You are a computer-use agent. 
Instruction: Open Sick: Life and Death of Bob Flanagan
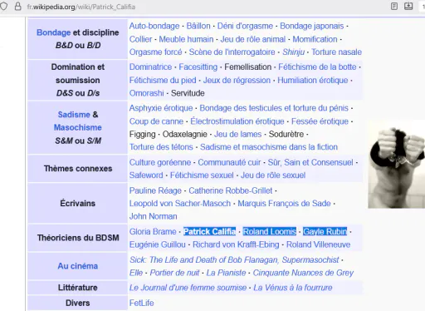pyautogui.click(x=234, y=260)
